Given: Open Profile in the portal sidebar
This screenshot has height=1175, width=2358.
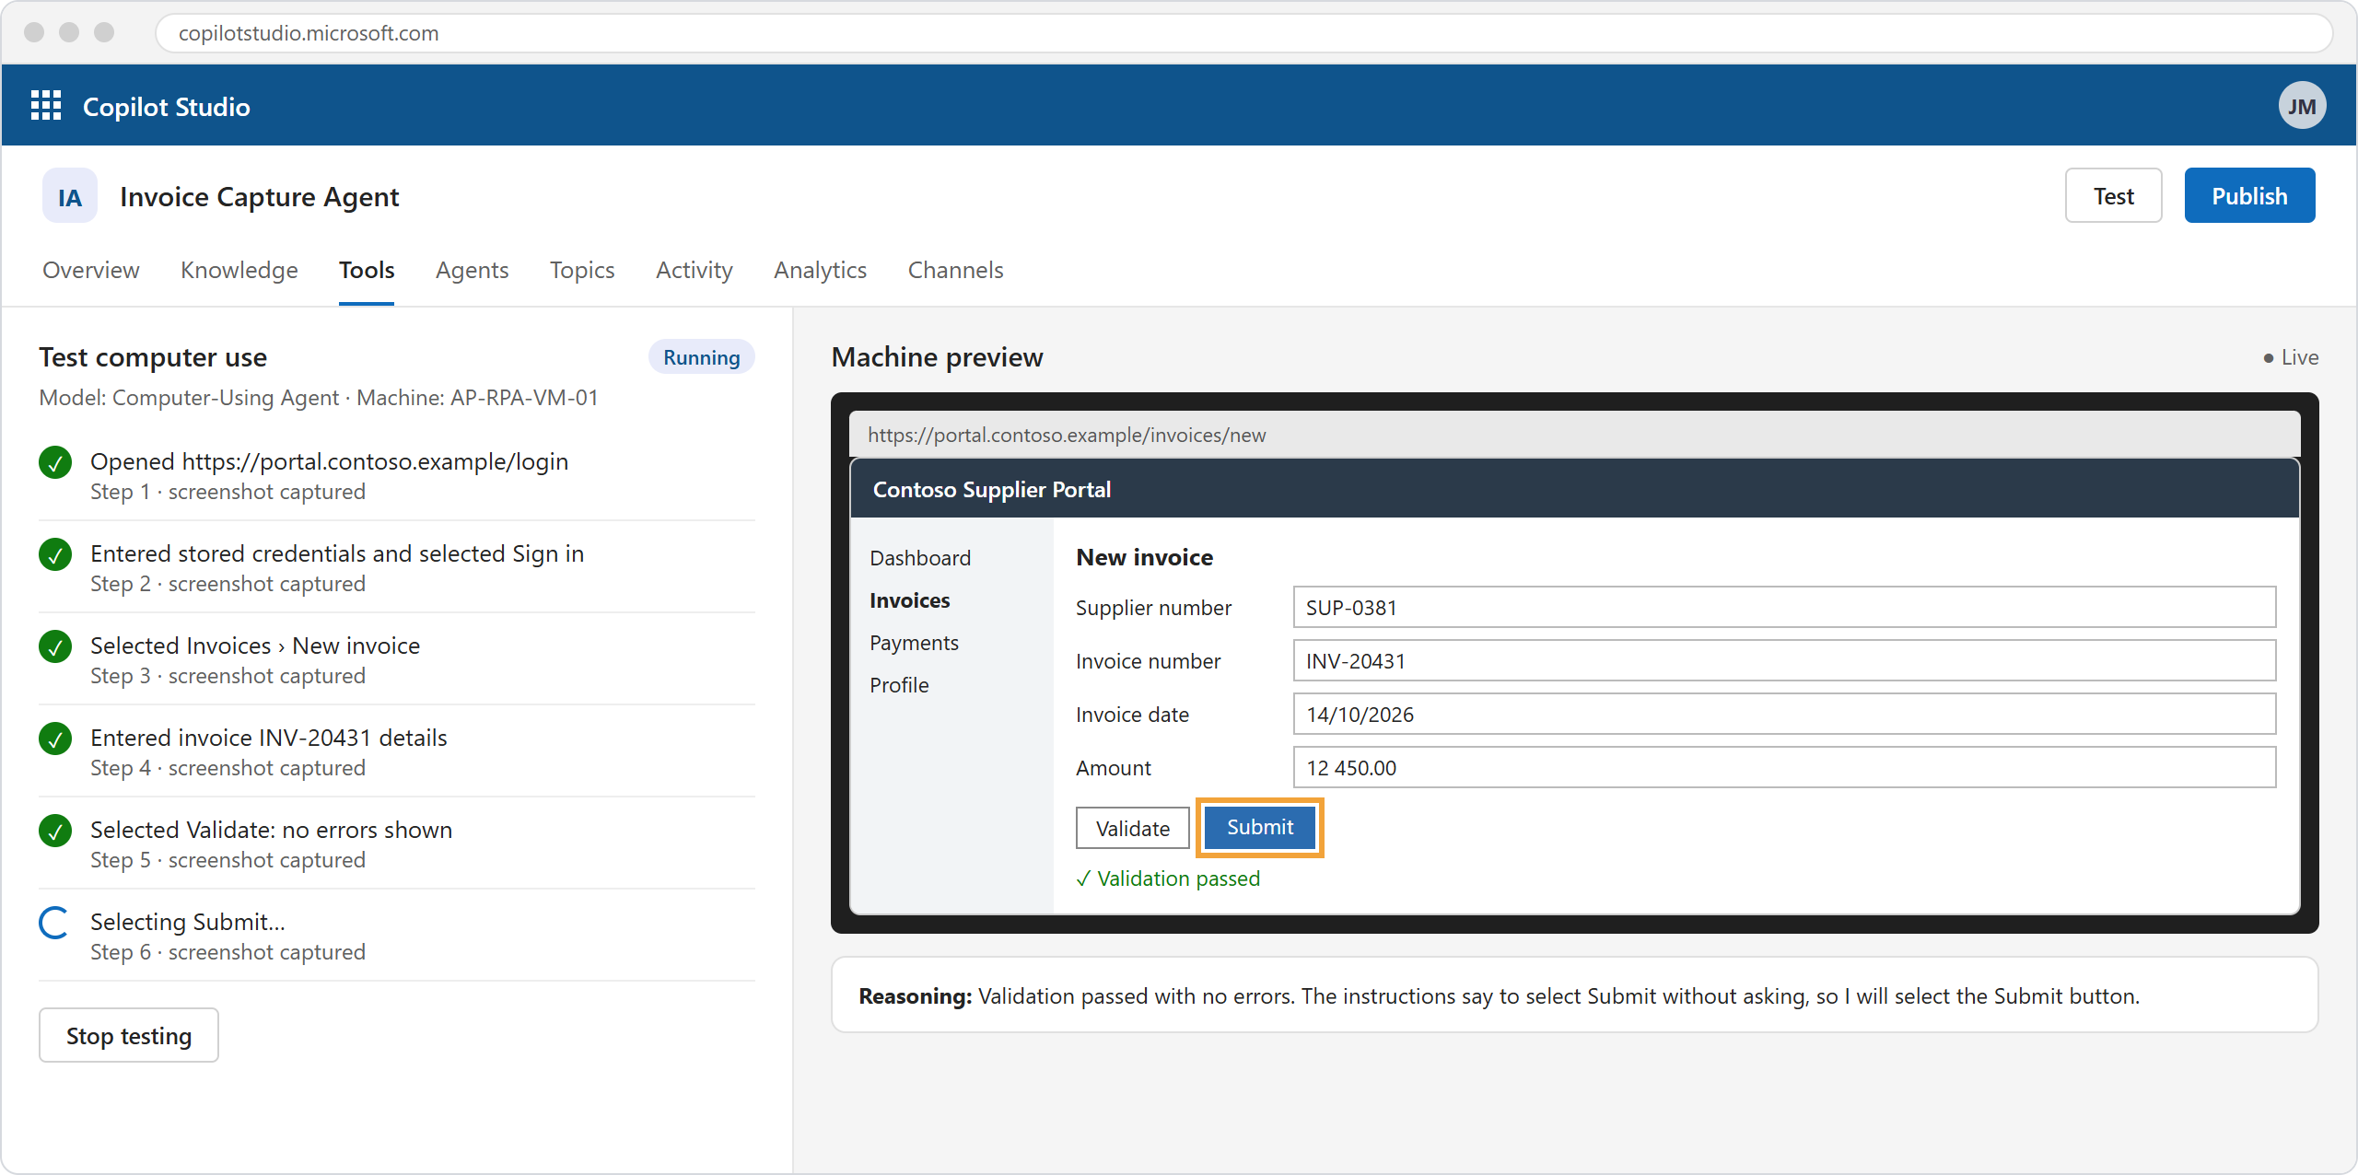Looking at the screenshot, I should click(900, 685).
